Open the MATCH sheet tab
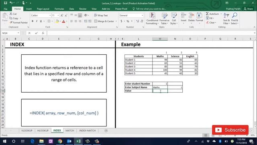The height and width of the screenshot is (145, 257). tap(70, 130)
